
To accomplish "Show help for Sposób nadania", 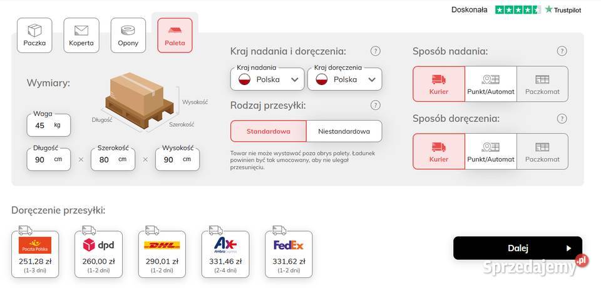I will click(x=562, y=51).
